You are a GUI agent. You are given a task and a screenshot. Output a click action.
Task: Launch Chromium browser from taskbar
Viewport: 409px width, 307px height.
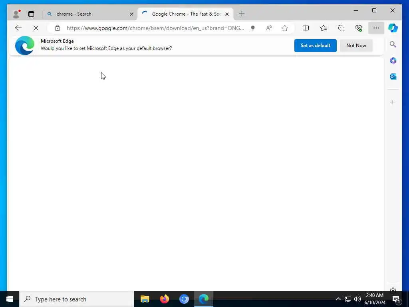(x=184, y=299)
